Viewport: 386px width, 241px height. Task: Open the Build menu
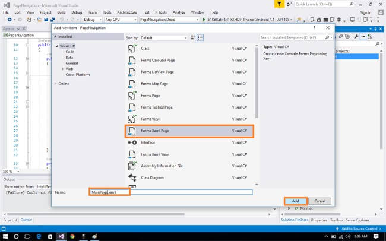(61, 12)
